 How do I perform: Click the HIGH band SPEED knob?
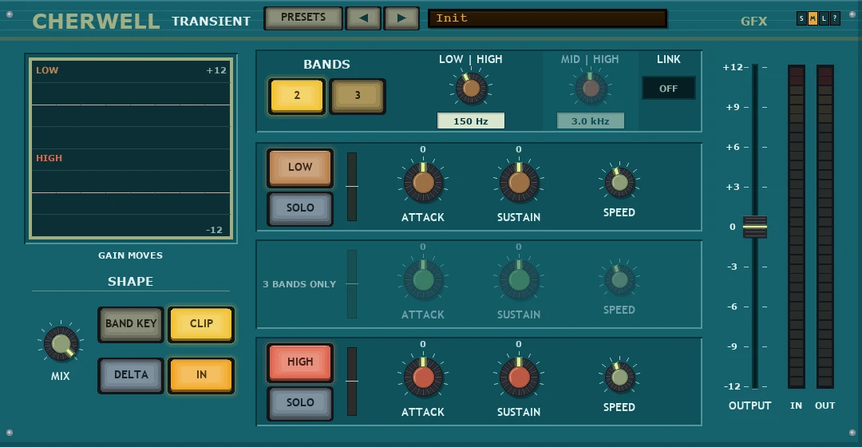tap(619, 377)
